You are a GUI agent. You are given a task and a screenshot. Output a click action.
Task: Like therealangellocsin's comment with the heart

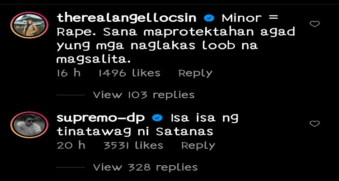point(315,24)
